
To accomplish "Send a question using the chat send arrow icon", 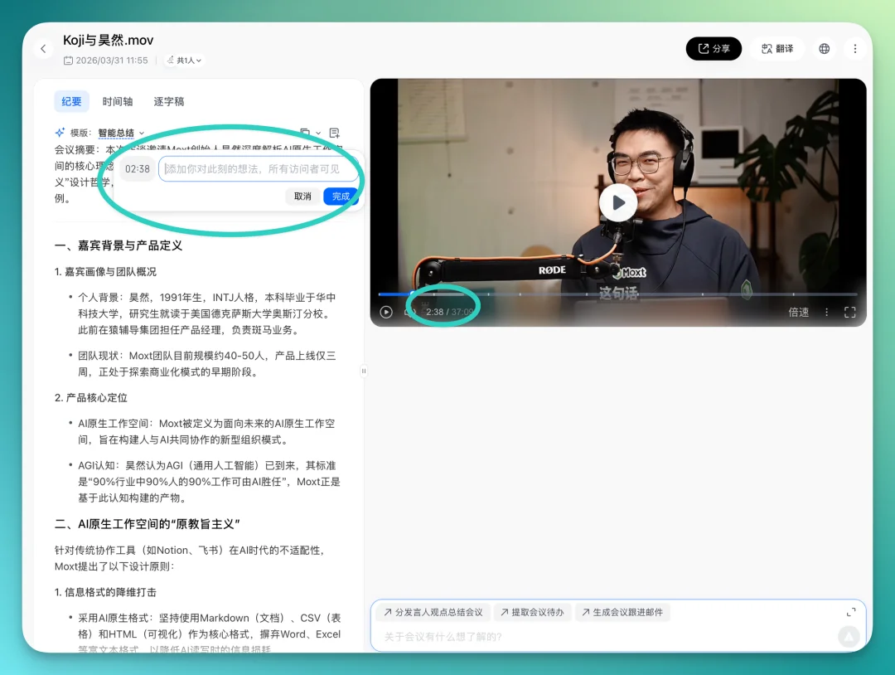I will click(848, 637).
